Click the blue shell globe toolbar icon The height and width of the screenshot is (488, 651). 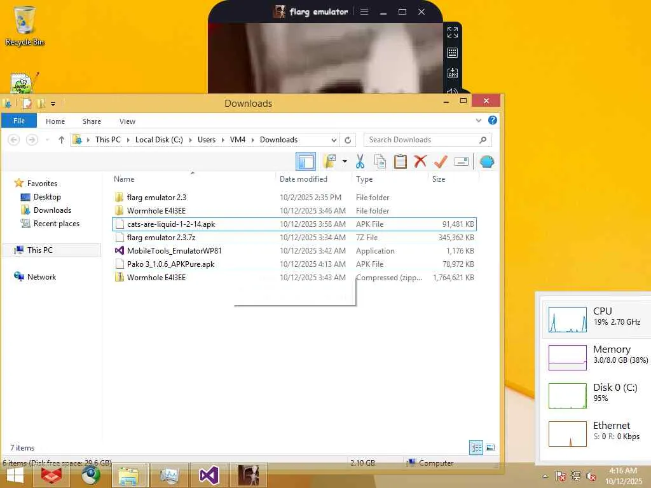486,161
